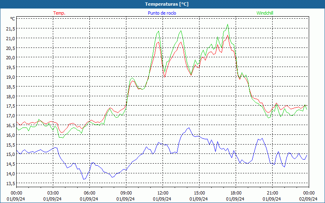Click the '19,5' y-axis value
Viewport: 325px width, 203px height.
11,67
